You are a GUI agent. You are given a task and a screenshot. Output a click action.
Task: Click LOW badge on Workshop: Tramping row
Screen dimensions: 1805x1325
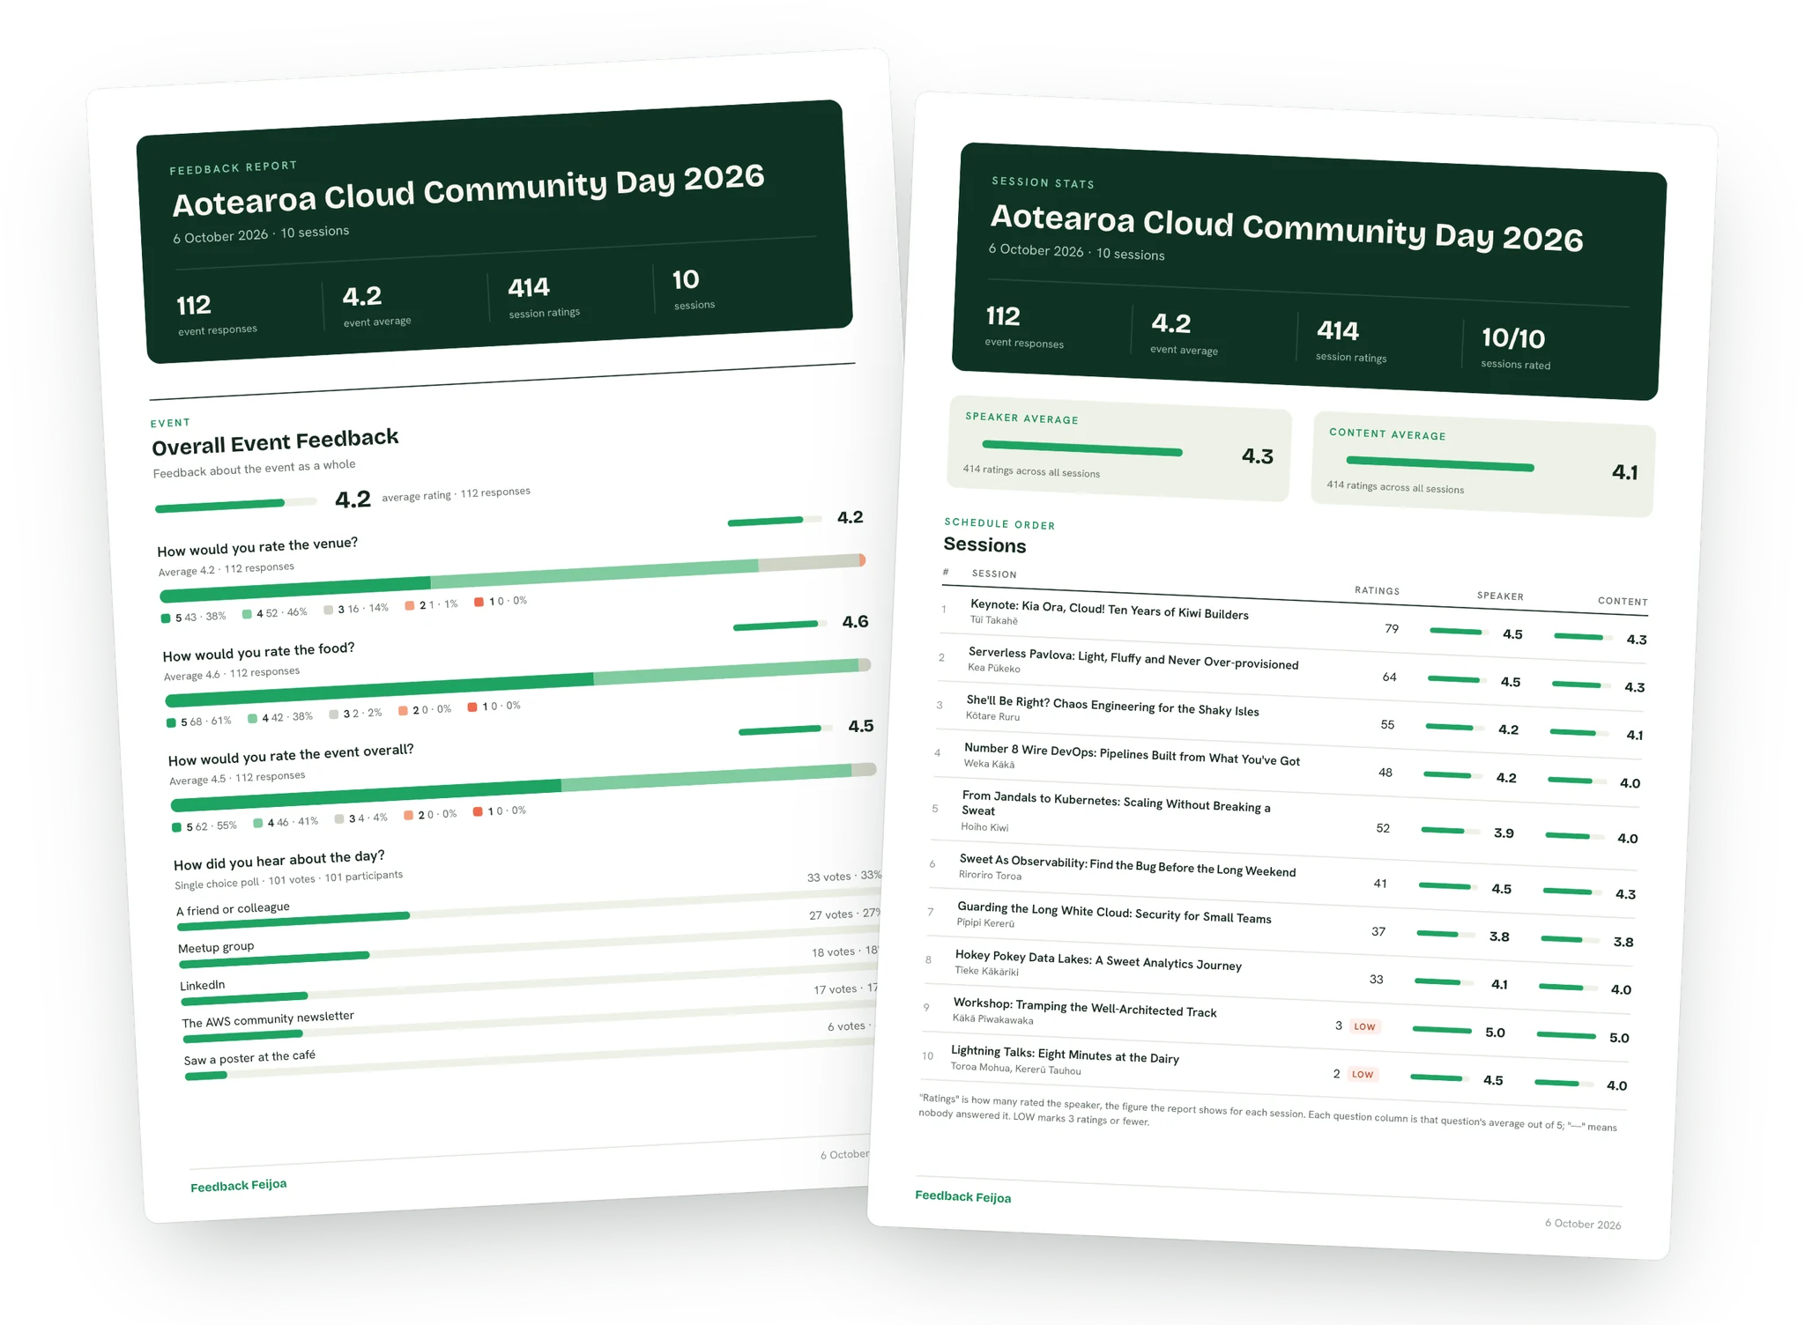click(x=1364, y=1026)
